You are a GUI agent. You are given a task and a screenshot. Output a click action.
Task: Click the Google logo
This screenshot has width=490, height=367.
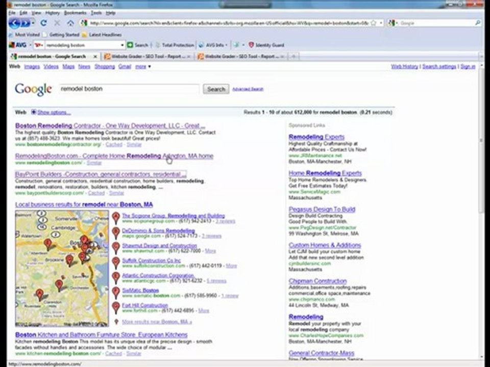tap(34, 89)
